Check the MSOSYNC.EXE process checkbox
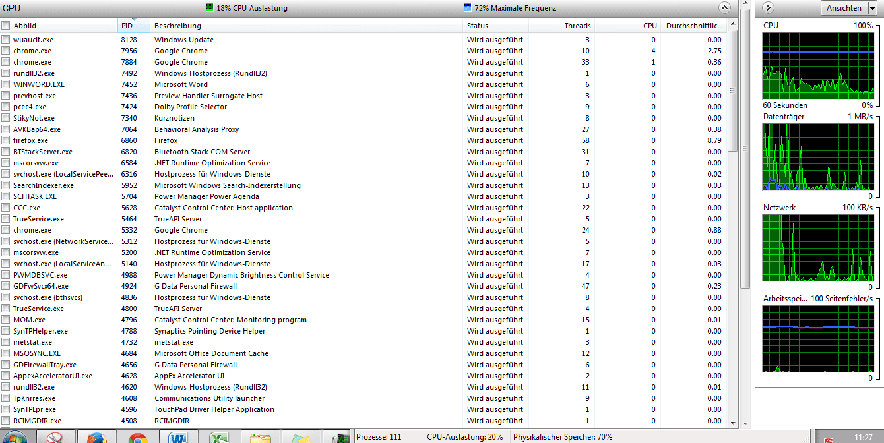Screen dimensions: 884x443 pyautogui.click(x=6, y=353)
